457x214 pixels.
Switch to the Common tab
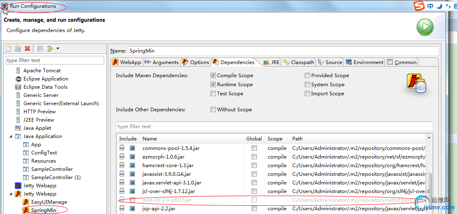(402, 62)
